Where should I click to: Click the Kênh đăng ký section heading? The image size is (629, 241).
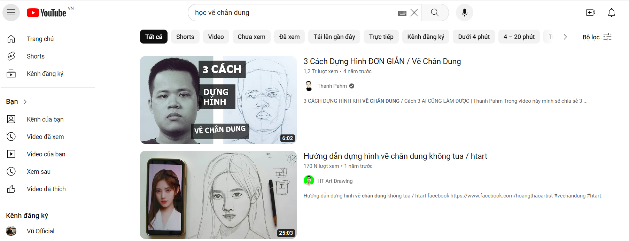click(27, 216)
